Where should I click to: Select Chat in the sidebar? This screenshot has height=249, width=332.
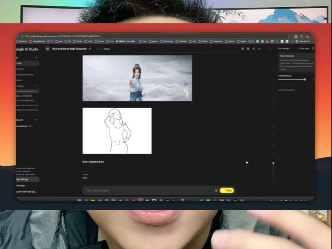(28, 63)
